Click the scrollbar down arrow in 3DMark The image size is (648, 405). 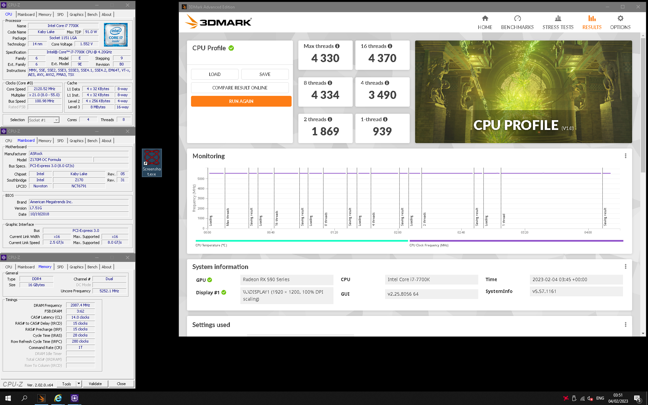[x=643, y=333]
